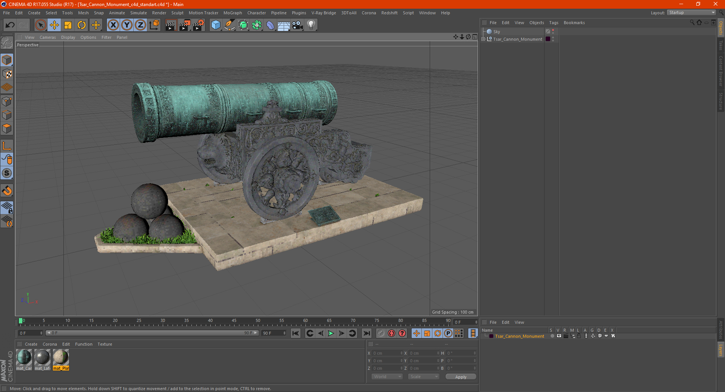Click frame 45 on the timeline
Image resolution: width=725 pixels, height=392 pixels.
pos(234,323)
